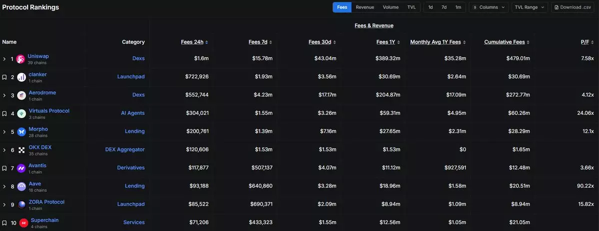The image size is (599, 231).
Task: Click the Avantis purple logo icon
Action: point(21,168)
